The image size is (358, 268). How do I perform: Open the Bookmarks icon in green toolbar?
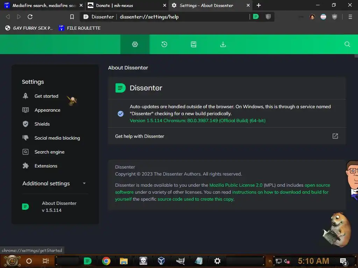click(194, 44)
